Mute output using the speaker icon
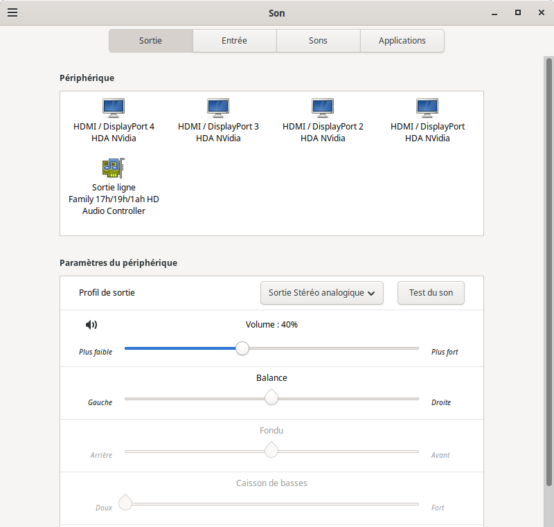 click(x=91, y=325)
